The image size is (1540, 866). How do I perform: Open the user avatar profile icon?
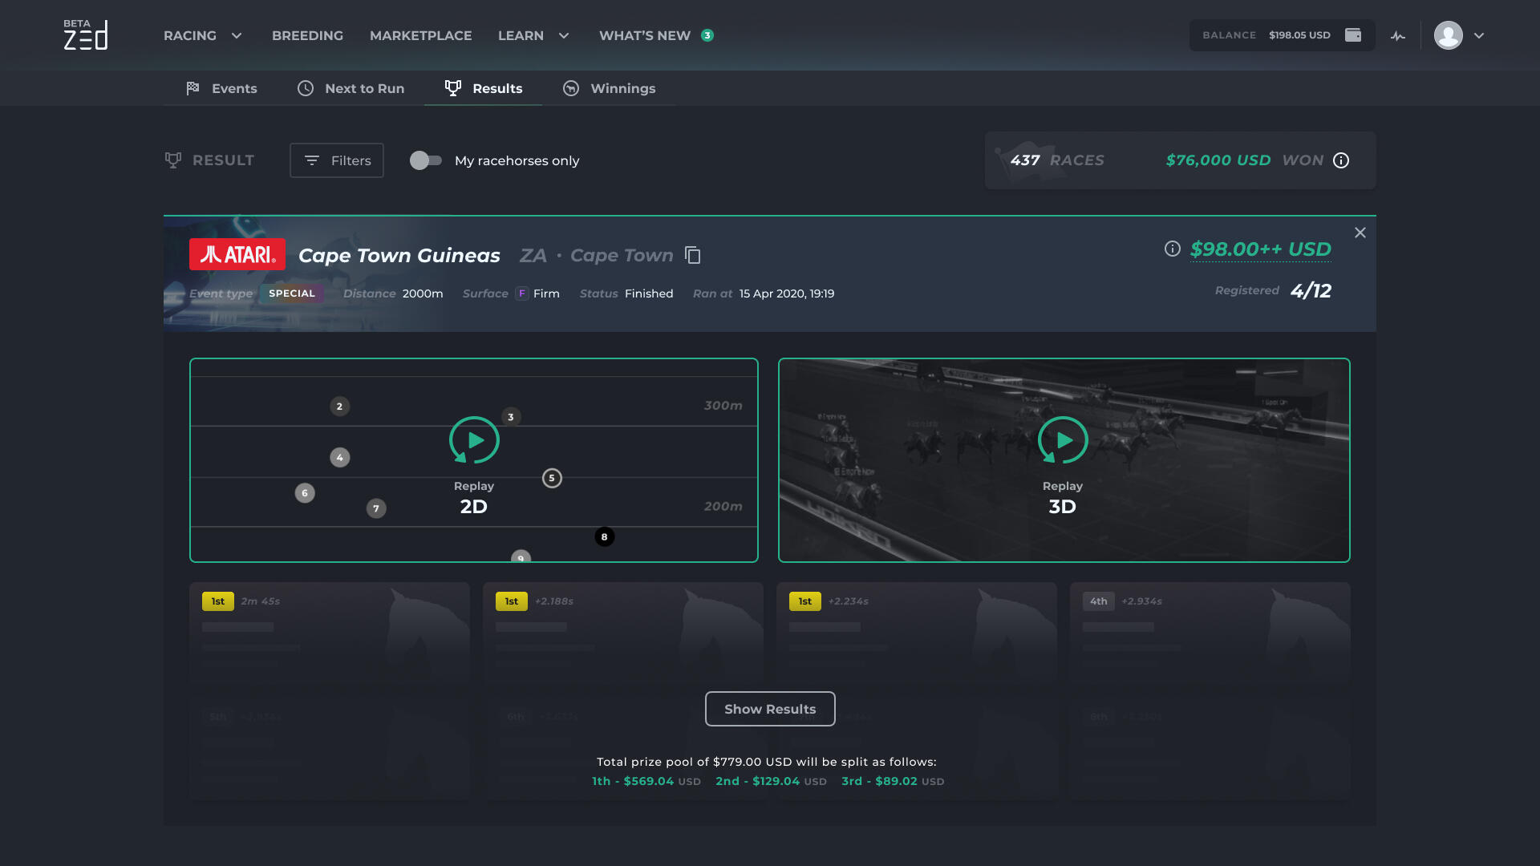point(1449,35)
